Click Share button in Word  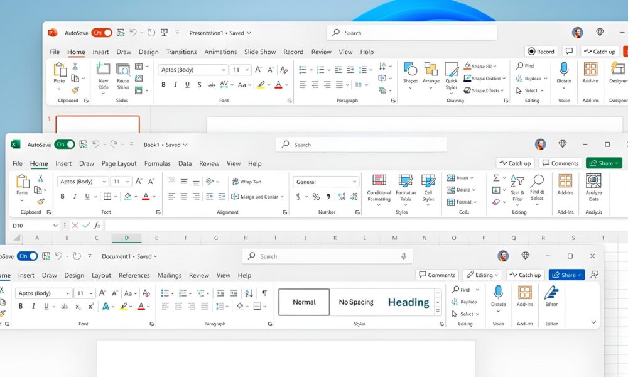coord(566,275)
